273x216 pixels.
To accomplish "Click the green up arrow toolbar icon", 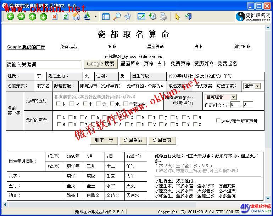I will point(32,17).
